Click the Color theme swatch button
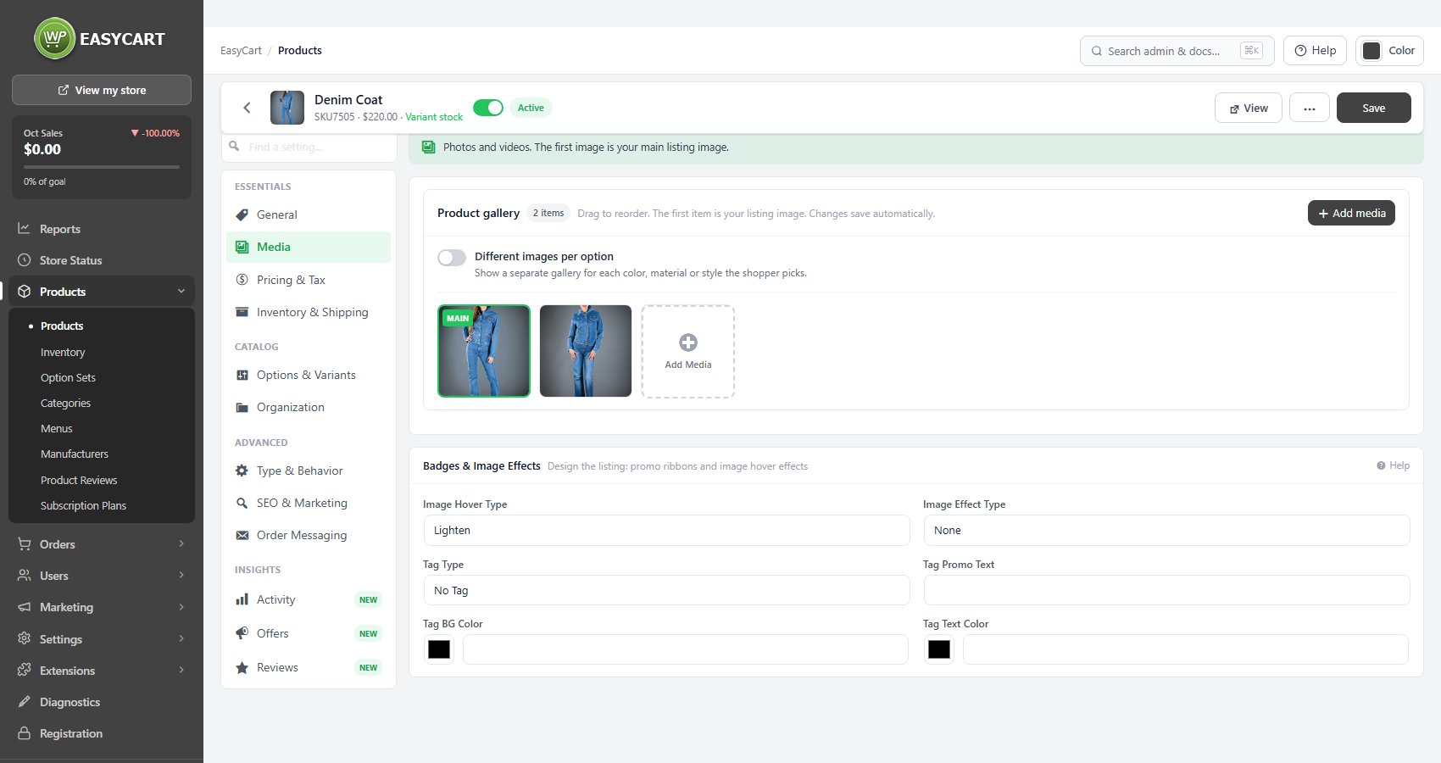 point(1389,50)
